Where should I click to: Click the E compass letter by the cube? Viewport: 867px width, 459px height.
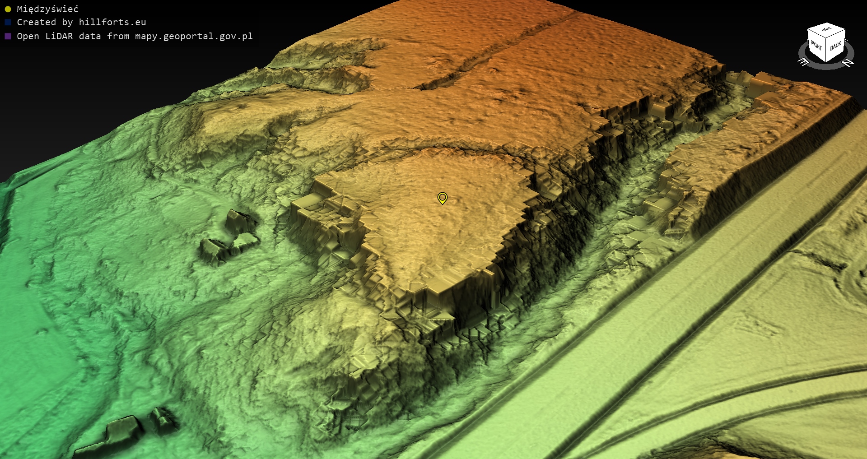(x=803, y=62)
